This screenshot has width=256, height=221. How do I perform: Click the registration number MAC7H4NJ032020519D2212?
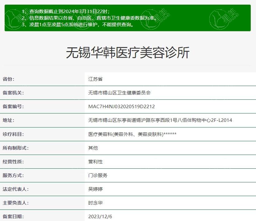(x=121, y=107)
